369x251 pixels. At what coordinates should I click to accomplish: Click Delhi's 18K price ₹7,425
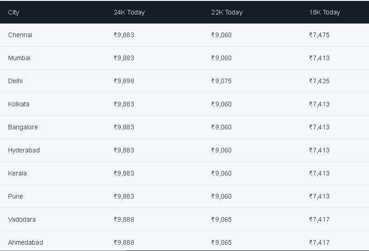point(319,81)
